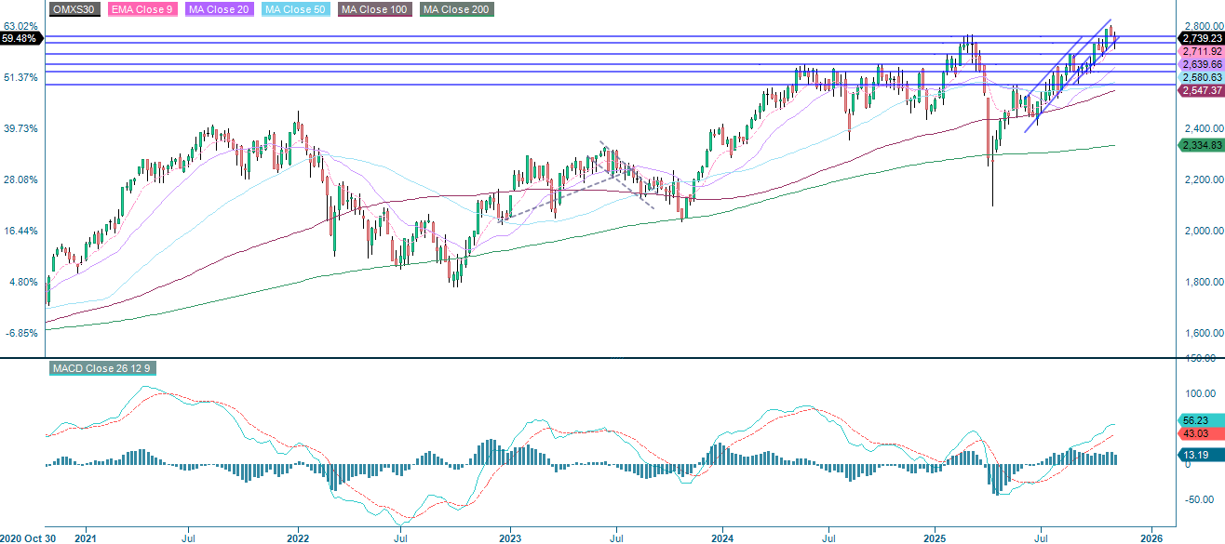The width and height of the screenshot is (1225, 544).
Task: Select the 1,600.00 price axis label
Action: (1203, 333)
